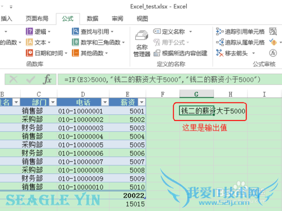This screenshot has height=211, width=282.
Task: Expand the Math & Trig dropdown arrow
Action: [x=124, y=43]
